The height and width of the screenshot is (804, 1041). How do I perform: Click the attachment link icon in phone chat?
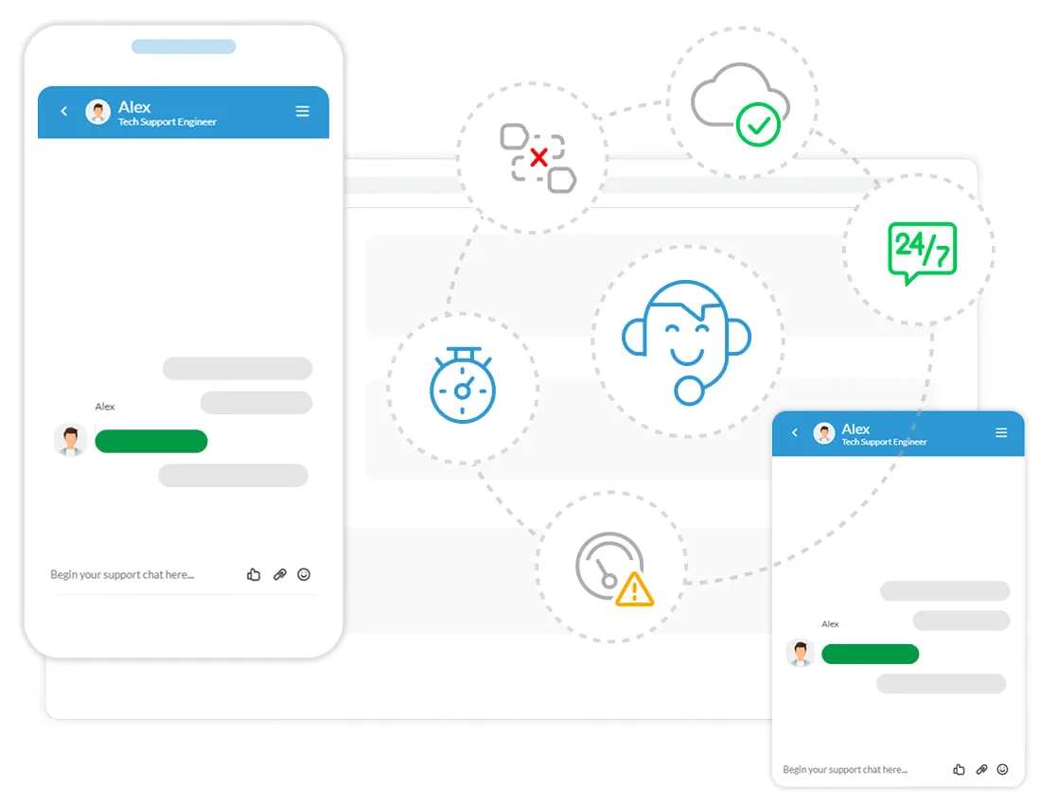[x=279, y=574]
